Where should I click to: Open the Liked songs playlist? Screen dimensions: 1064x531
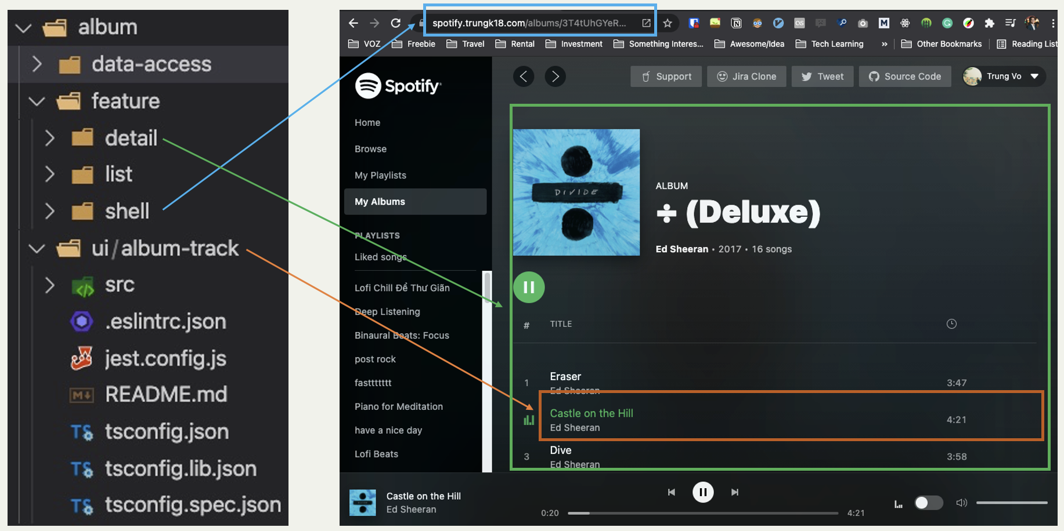381,257
